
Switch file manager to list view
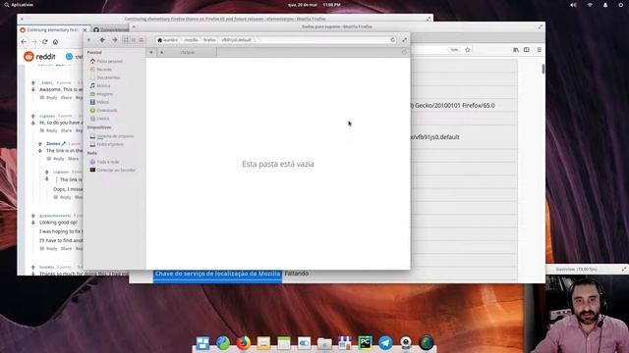click(134, 40)
